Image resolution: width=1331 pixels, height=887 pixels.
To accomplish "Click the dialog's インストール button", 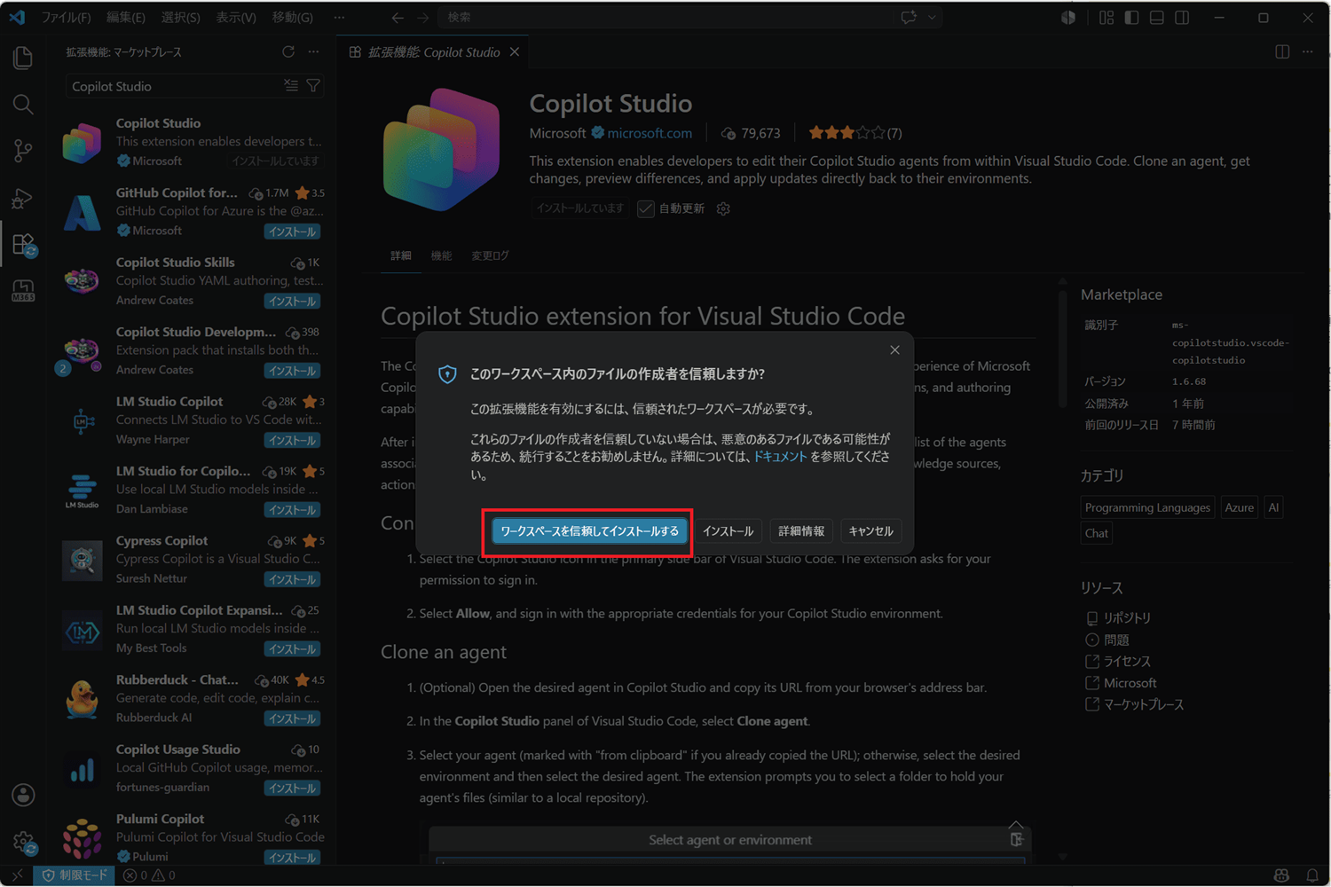I will (x=728, y=531).
